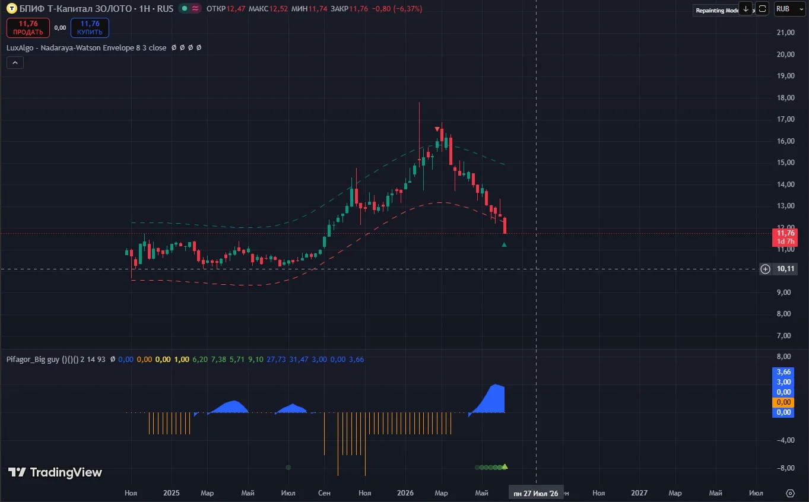Click the lone green circle marker in the indicator pane
Image resolution: width=809 pixels, height=502 pixels.
(x=288, y=468)
